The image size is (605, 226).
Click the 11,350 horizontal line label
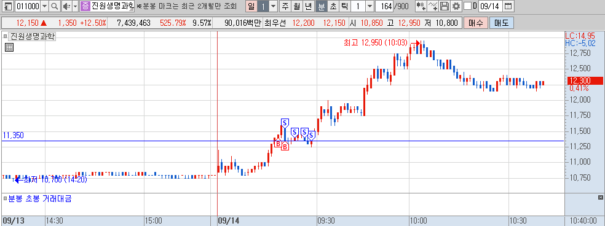pos(14,135)
